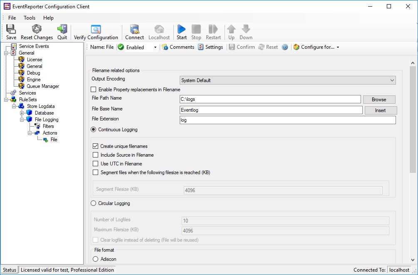Open the File menu
The height and width of the screenshot is (275, 418).
12,18
